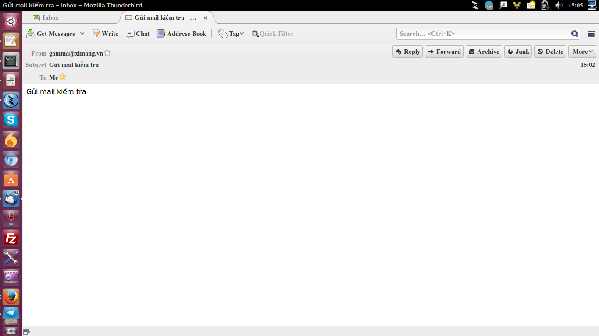Screen dimensions: 599x336
Task: Click the body text Gửi mail kiểm tra
Action: coord(56,91)
